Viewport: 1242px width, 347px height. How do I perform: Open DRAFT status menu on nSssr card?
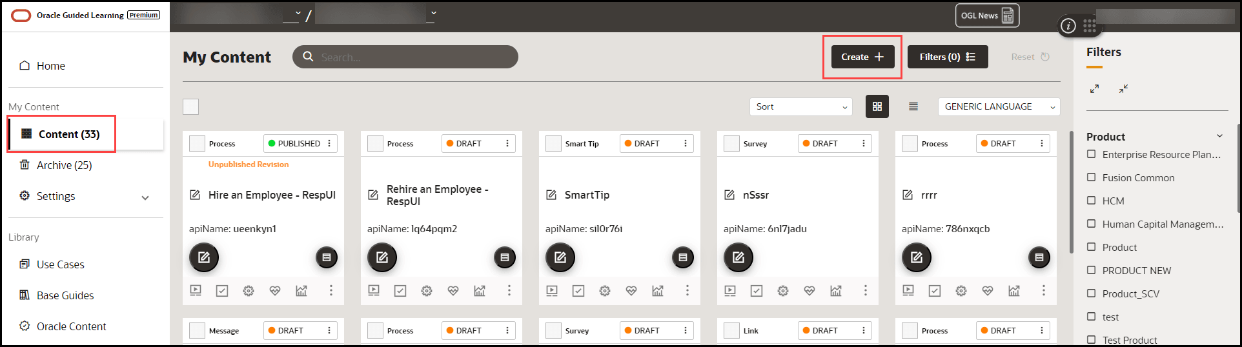(864, 143)
